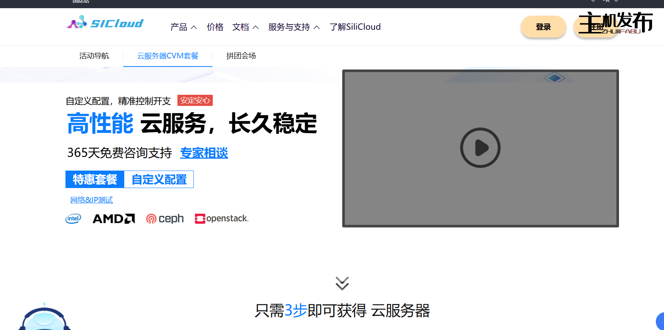Click the OpenStack logo

coord(222,219)
